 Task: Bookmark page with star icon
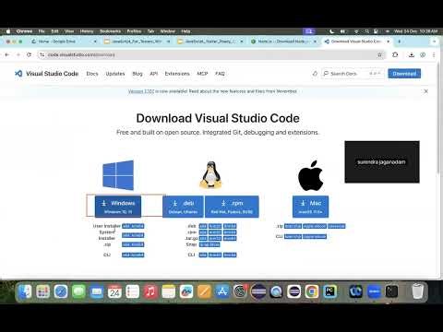point(379,54)
